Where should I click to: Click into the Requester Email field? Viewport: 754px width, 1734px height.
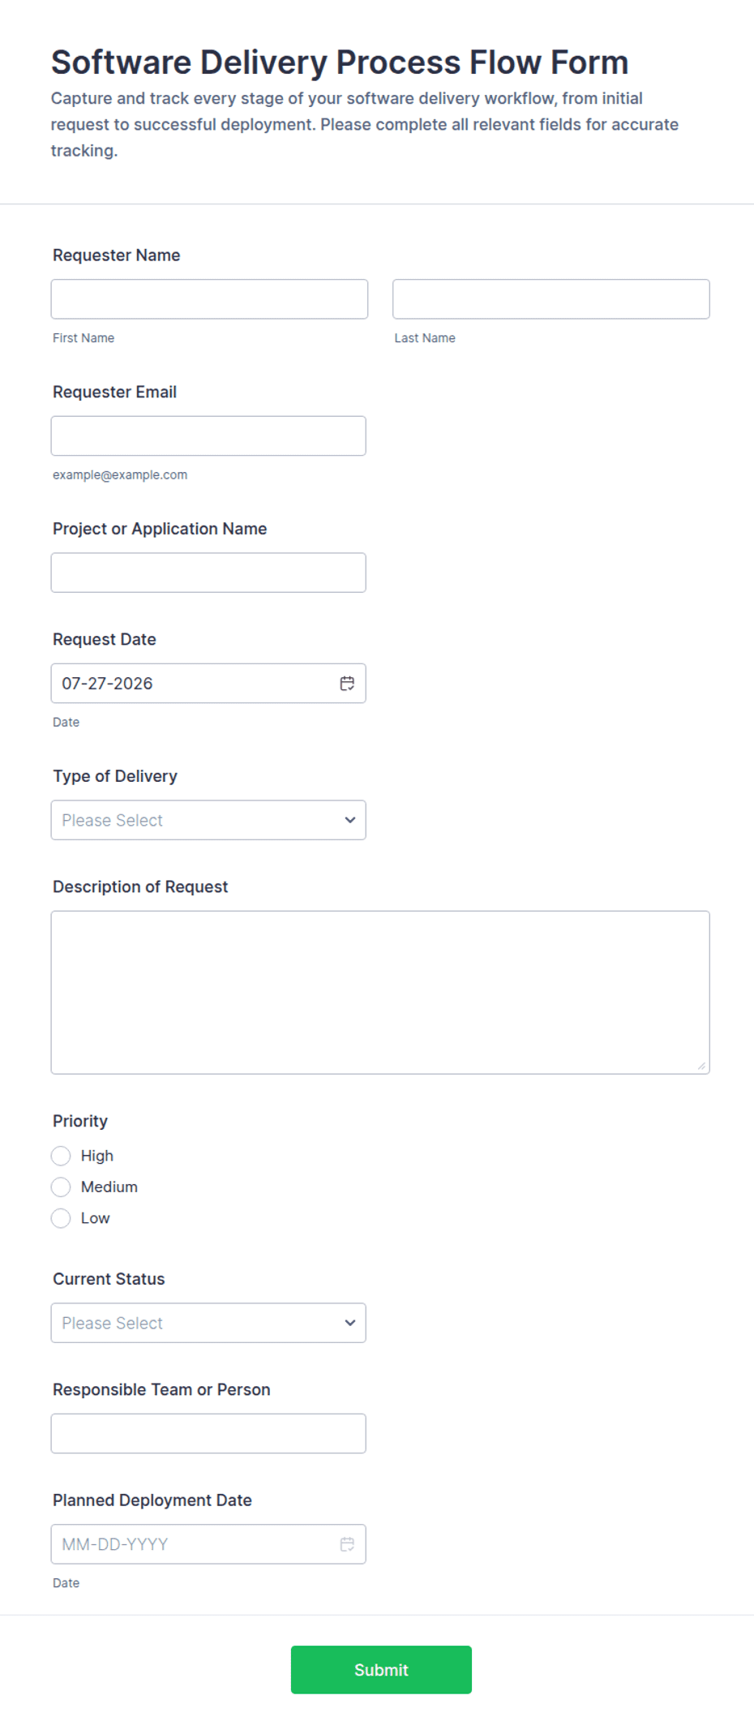click(208, 436)
